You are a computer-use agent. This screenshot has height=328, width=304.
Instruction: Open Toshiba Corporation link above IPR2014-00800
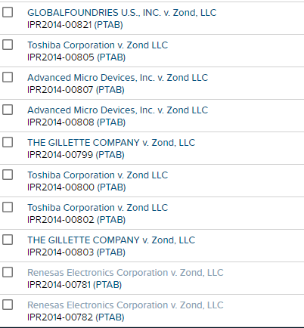[x=98, y=175]
